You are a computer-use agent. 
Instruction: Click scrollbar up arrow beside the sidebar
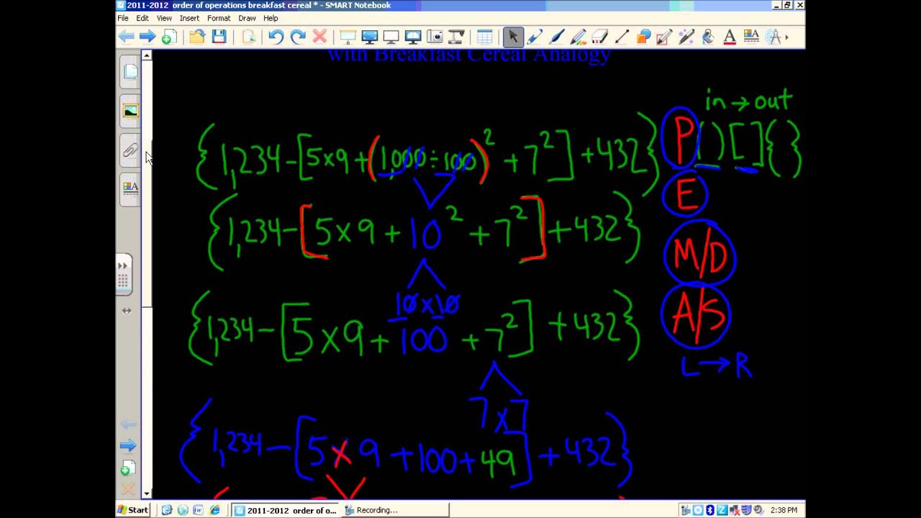click(x=147, y=55)
